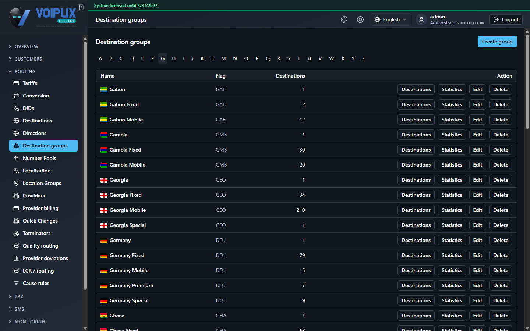The width and height of the screenshot is (530, 331).
Task: Click the Create group button
Action: [x=497, y=42]
